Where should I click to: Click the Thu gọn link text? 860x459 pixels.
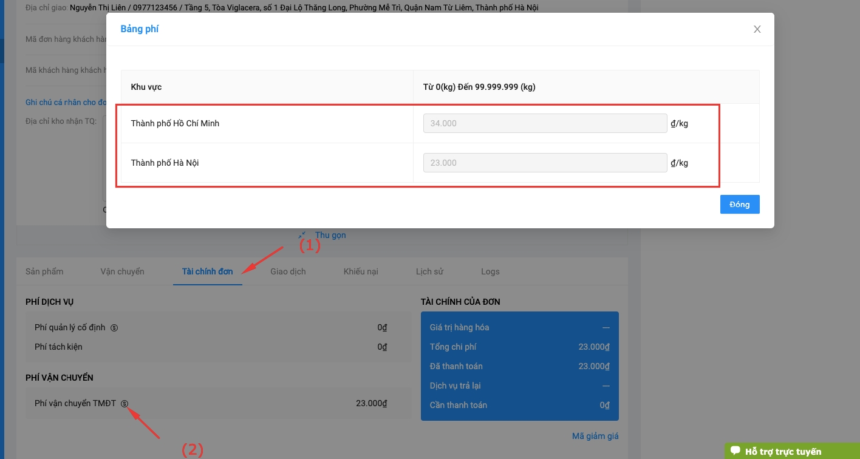[x=330, y=235]
